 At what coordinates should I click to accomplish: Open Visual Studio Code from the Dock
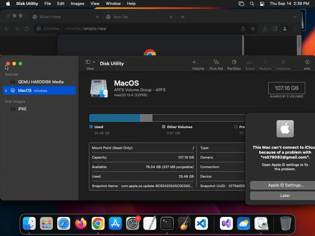(x=201, y=223)
